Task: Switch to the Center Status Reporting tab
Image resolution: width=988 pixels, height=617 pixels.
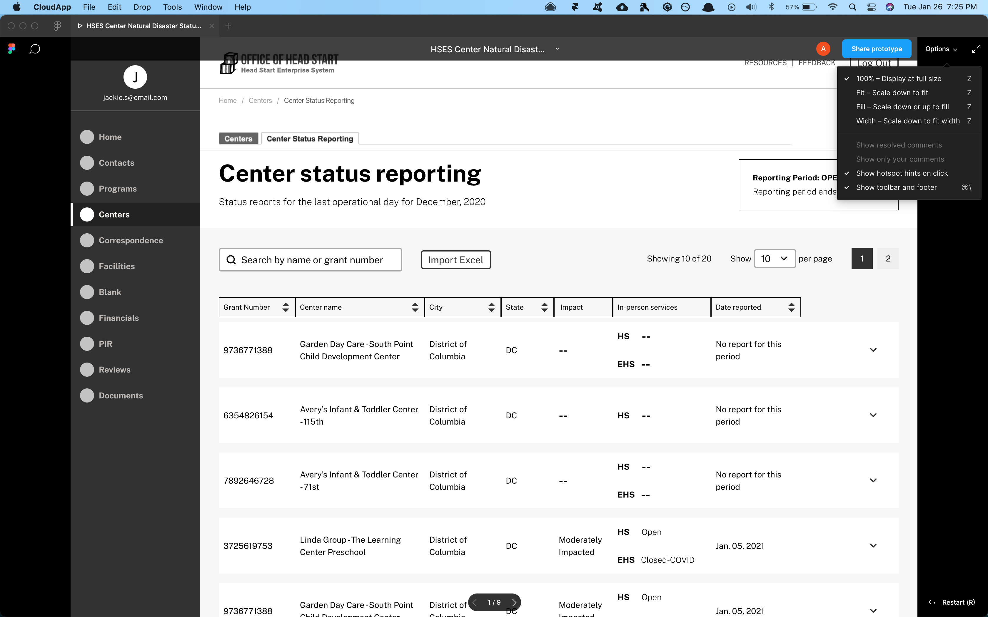Action: click(x=310, y=139)
